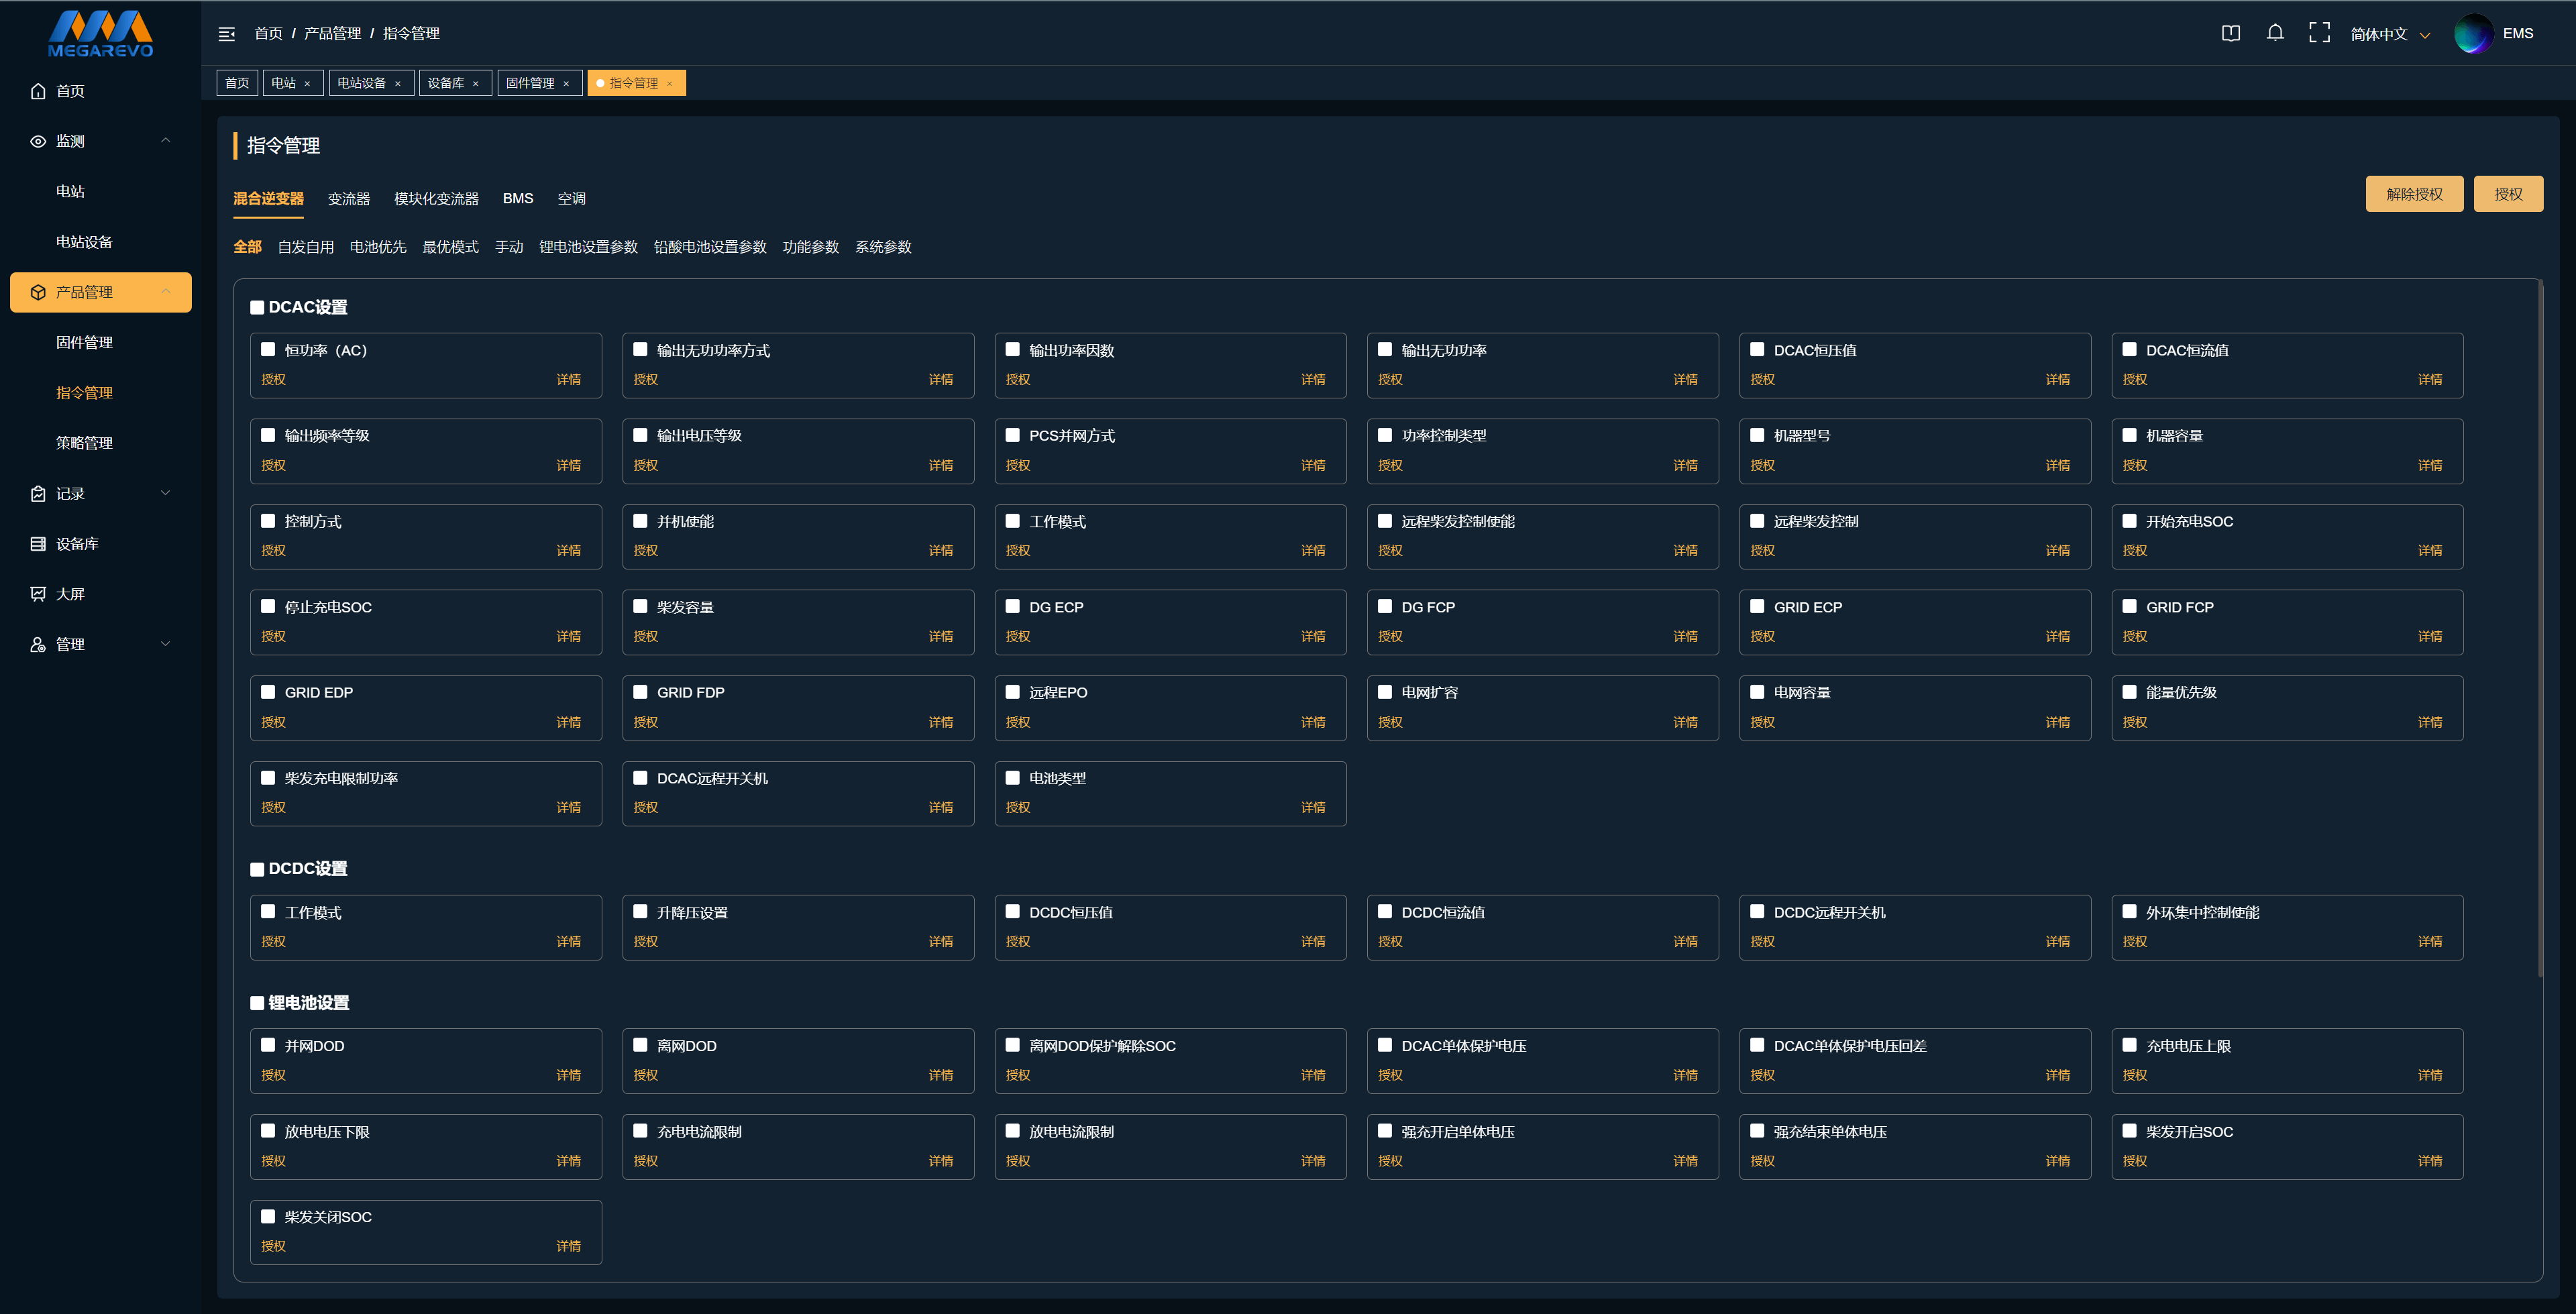This screenshot has height=1314, width=2576.
Task: Filter by 功能参数 category
Action: pos(811,247)
